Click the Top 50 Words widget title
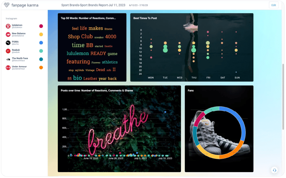Viewport: 286px width, 178px height. [88, 18]
